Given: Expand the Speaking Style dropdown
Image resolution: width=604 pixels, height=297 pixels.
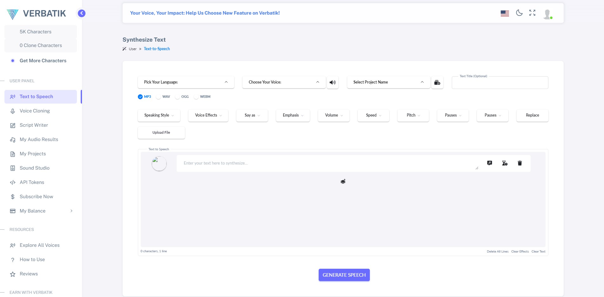Looking at the screenshot, I should click(159, 115).
